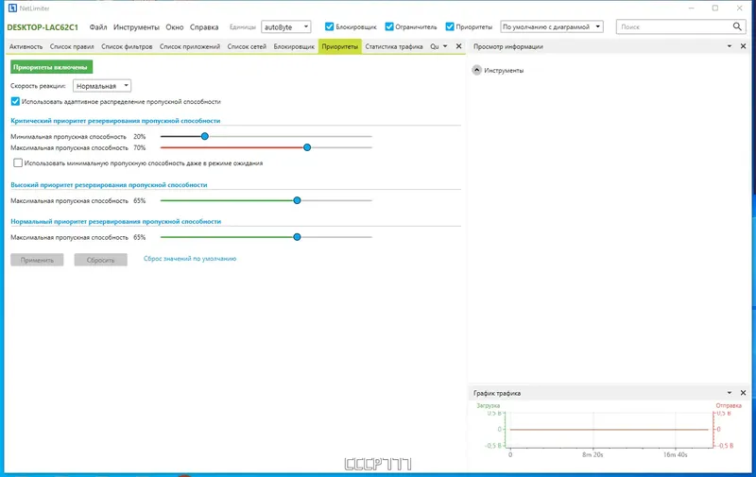Click high priority 65% slider handle
756x477 pixels.
point(297,200)
